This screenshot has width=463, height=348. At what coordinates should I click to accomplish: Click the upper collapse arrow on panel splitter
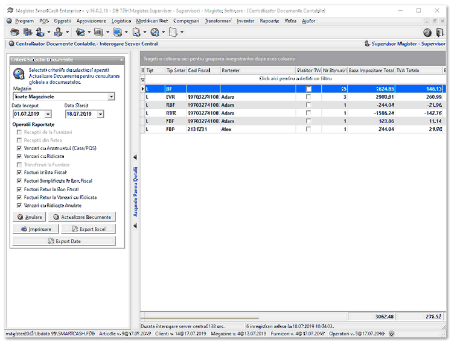(x=135, y=157)
